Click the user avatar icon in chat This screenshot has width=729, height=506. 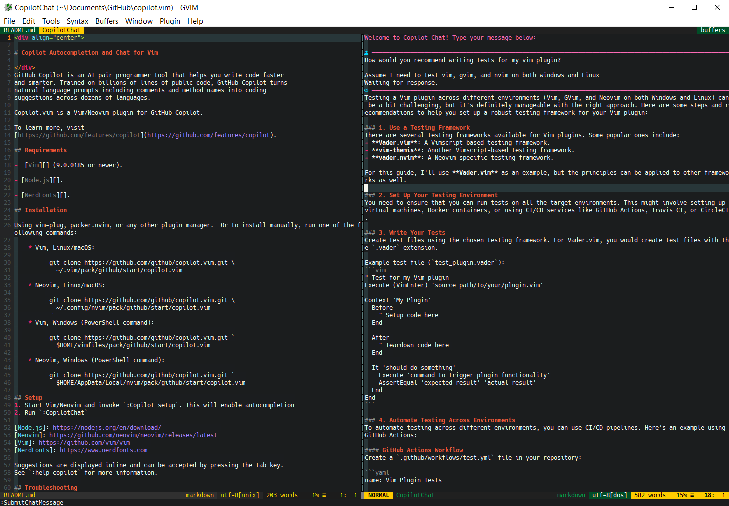click(367, 53)
